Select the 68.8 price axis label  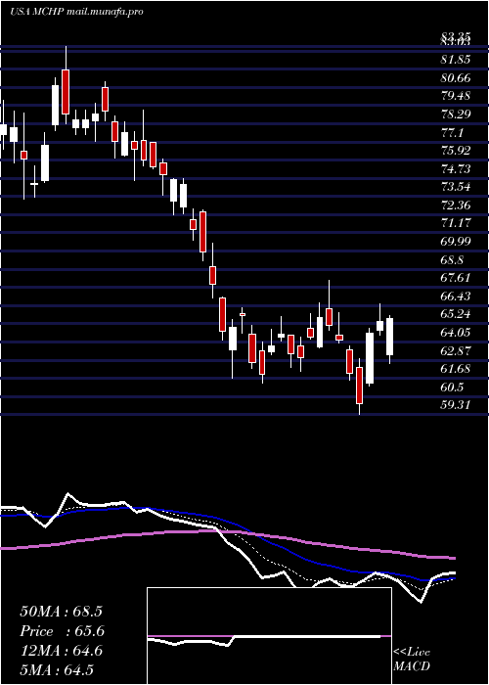click(x=452, y=260)
